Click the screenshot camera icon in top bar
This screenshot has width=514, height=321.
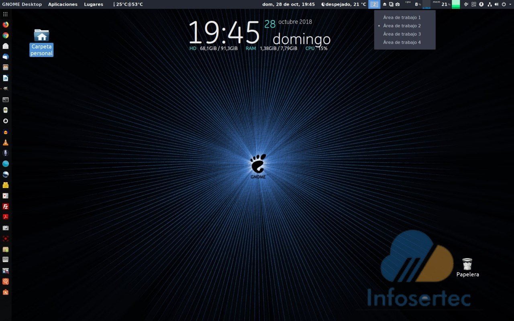click(398, 4)
